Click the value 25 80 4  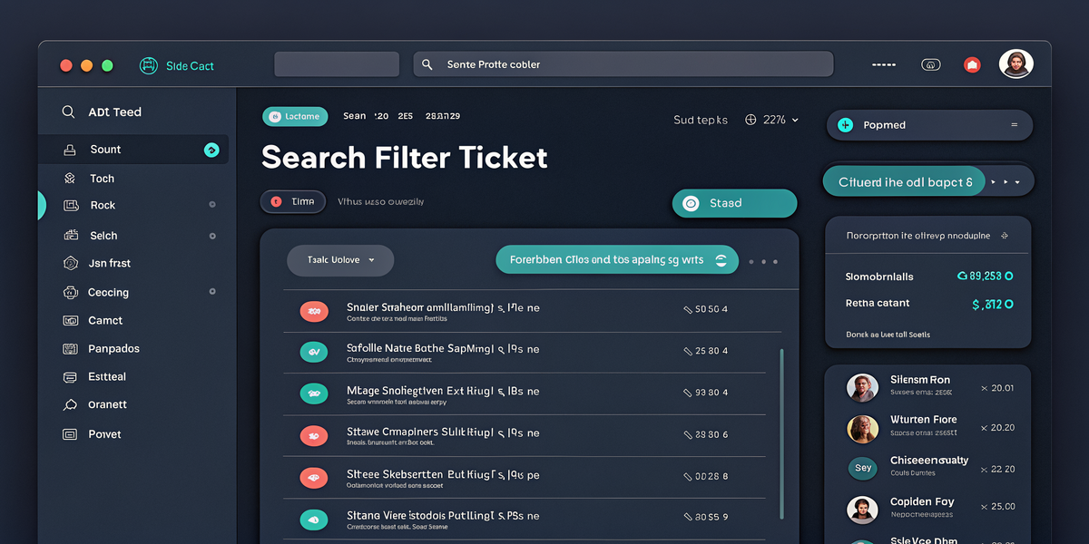[711, 351]
